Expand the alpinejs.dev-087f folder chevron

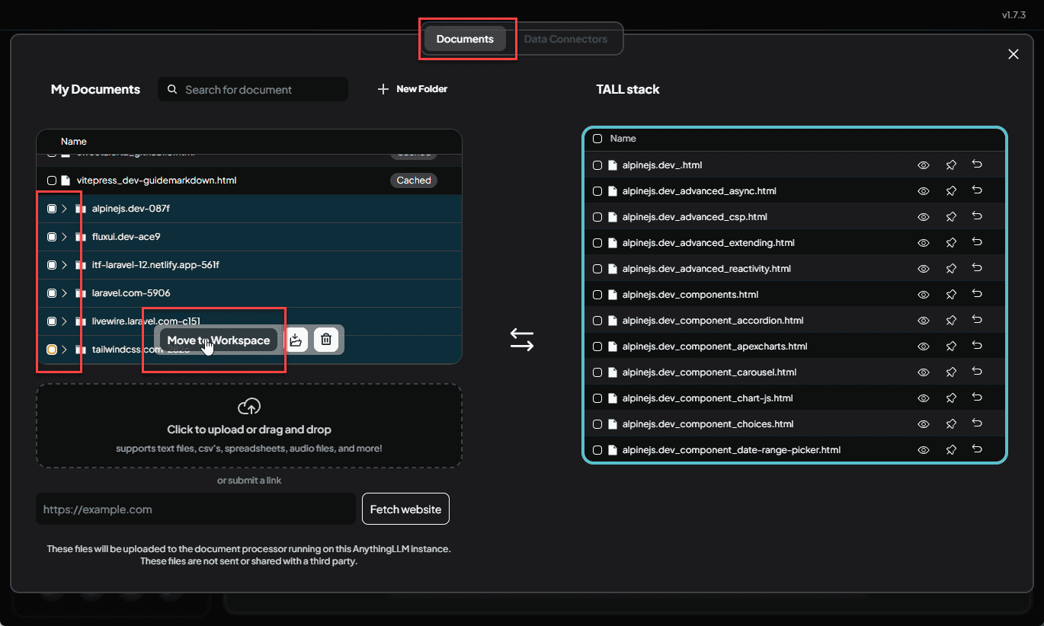65,209
